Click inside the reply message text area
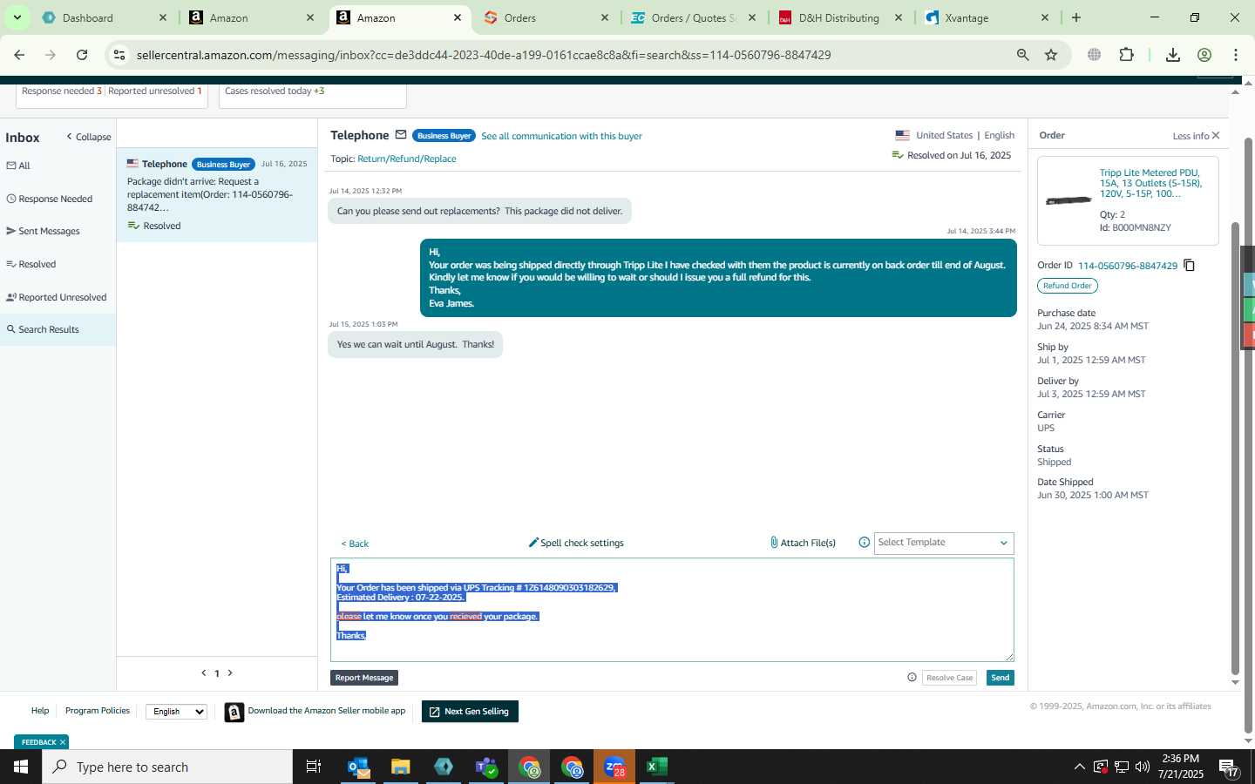1255x784 pixels. tap(672, 610)
